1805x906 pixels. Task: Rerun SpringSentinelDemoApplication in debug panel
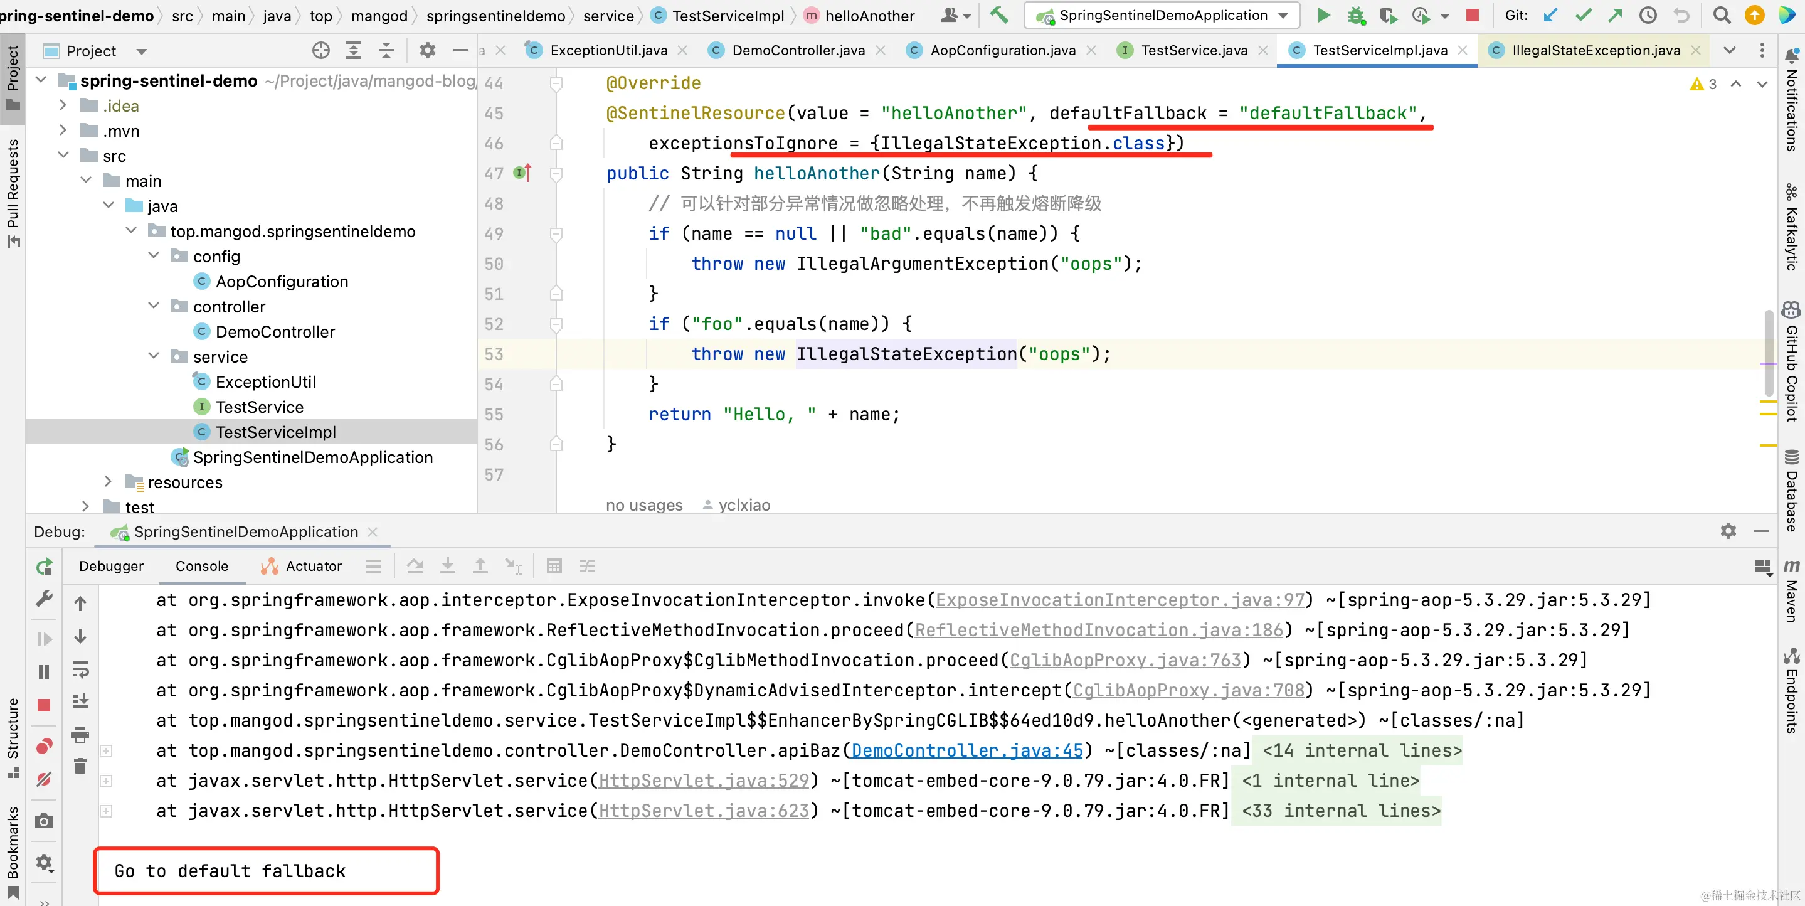click(x=44, y=567)
